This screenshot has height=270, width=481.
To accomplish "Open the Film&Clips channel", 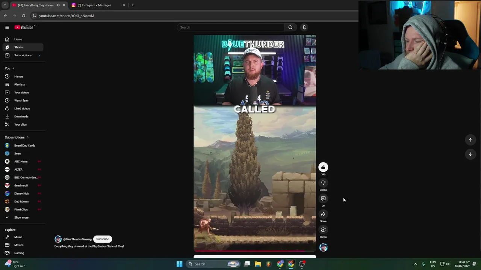I will pos(23,209).
